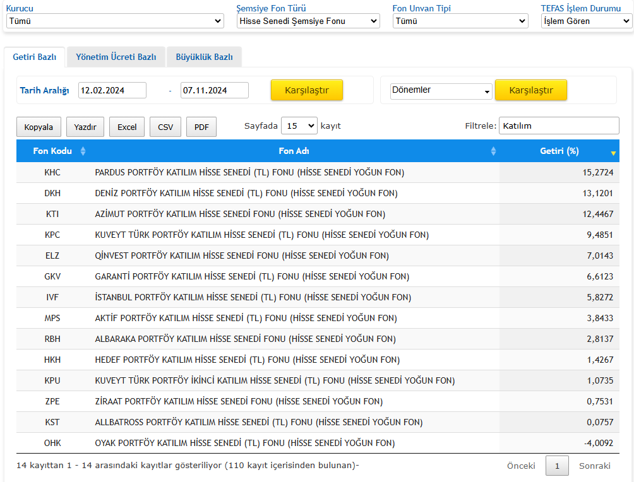
Task: Select fund code ZPE
Action: 52,402
